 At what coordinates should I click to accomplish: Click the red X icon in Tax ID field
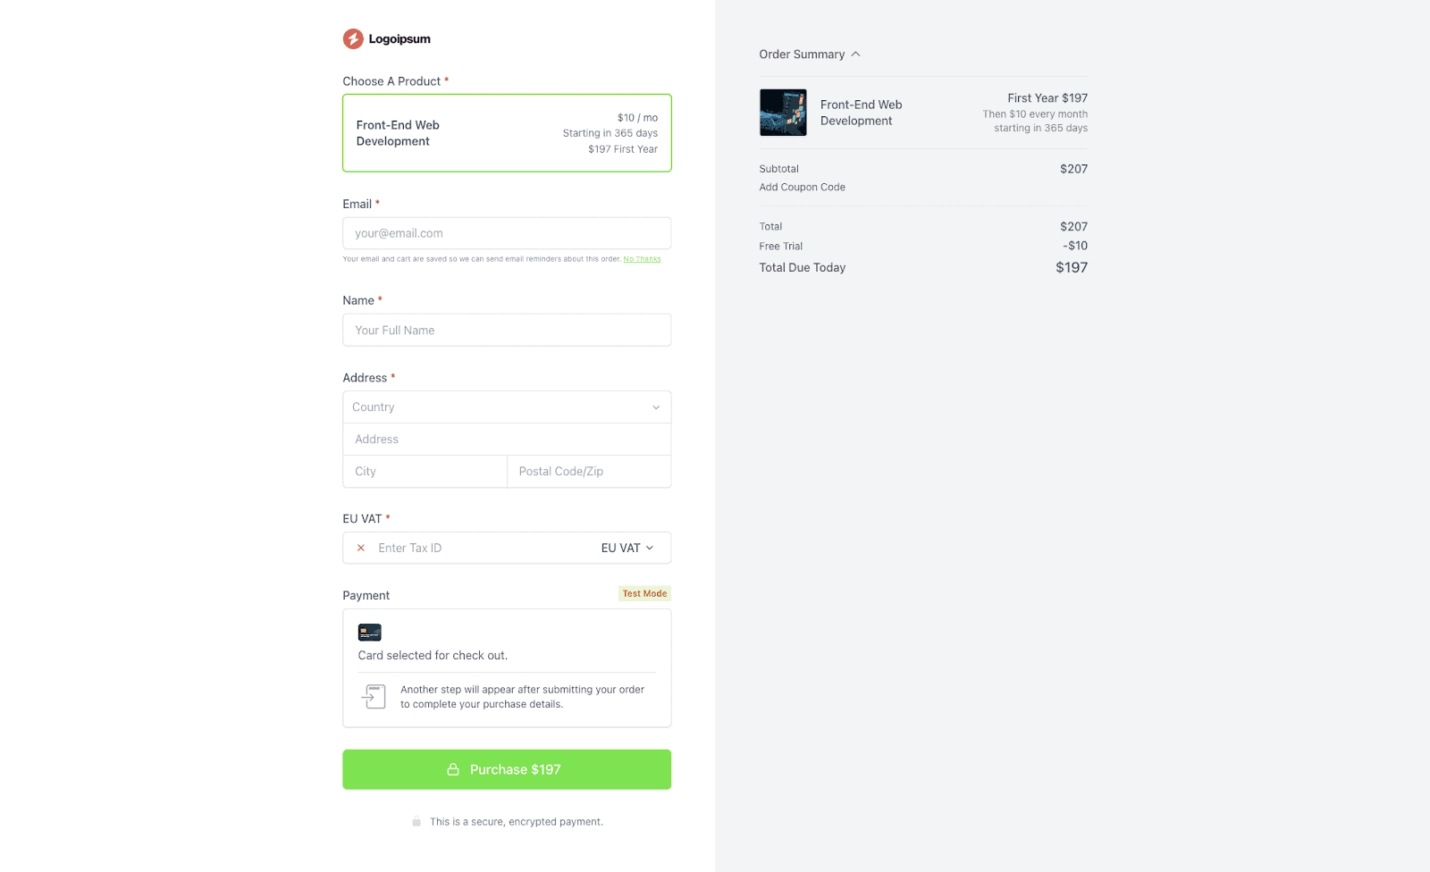point(361,548)
